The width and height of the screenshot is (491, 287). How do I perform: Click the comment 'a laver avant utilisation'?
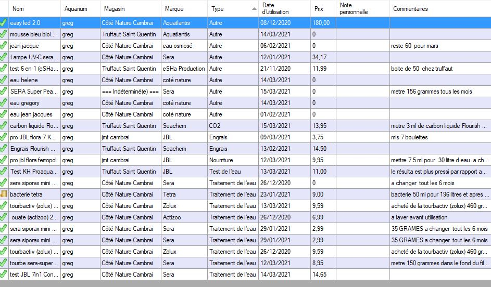click(x=419, y=217)
